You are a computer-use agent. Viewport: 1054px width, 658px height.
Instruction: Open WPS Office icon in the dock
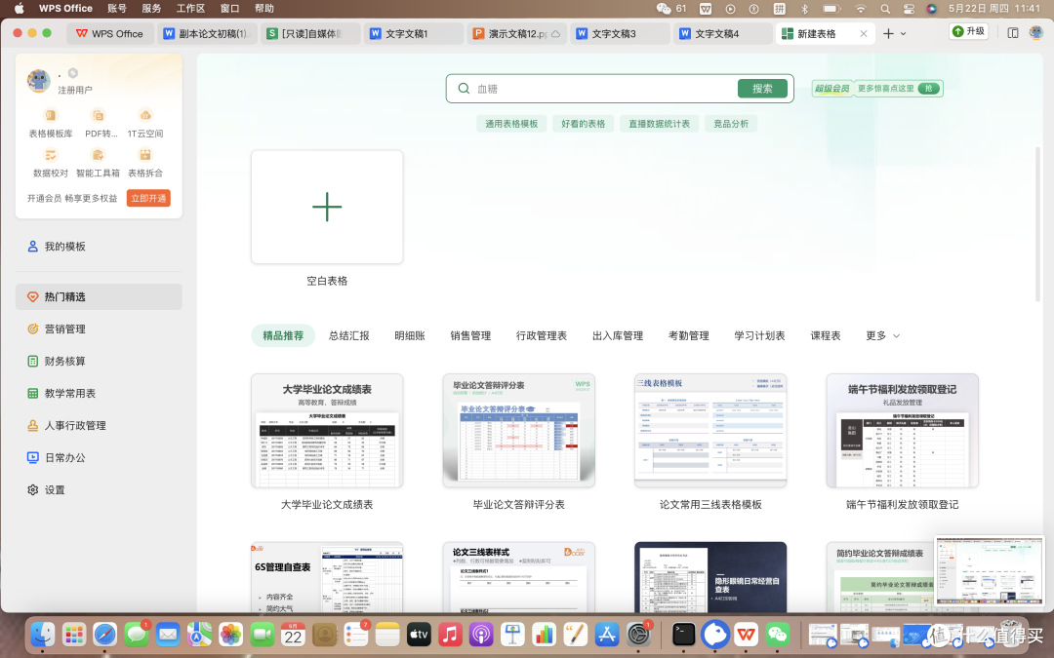point(747,634)
